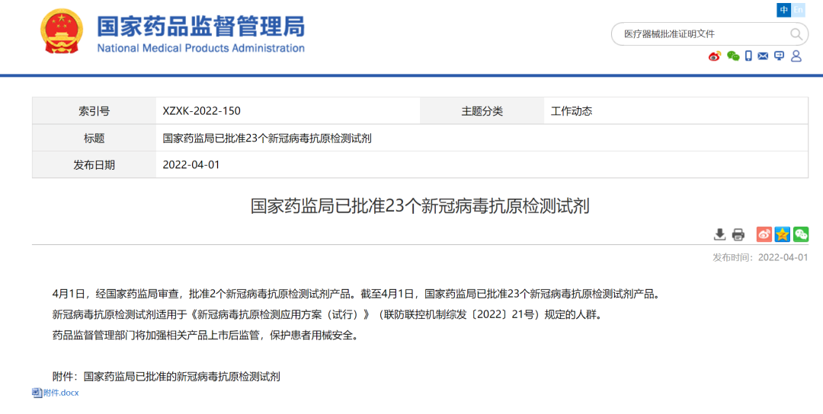This screenshot has height=414, width=823.
Task: Share article to Weibo red button
Action: [764, 234]
